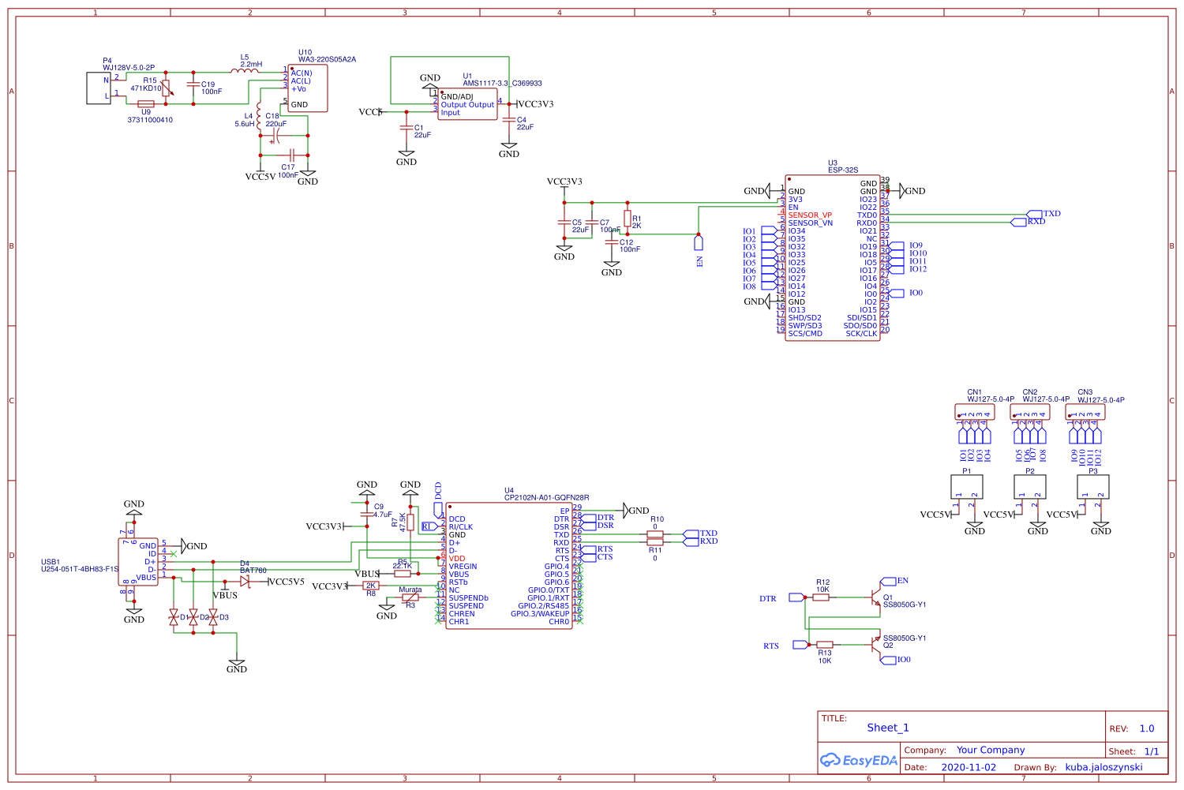
Task: Select the TXD output net flag
Action: point(1034,213)
